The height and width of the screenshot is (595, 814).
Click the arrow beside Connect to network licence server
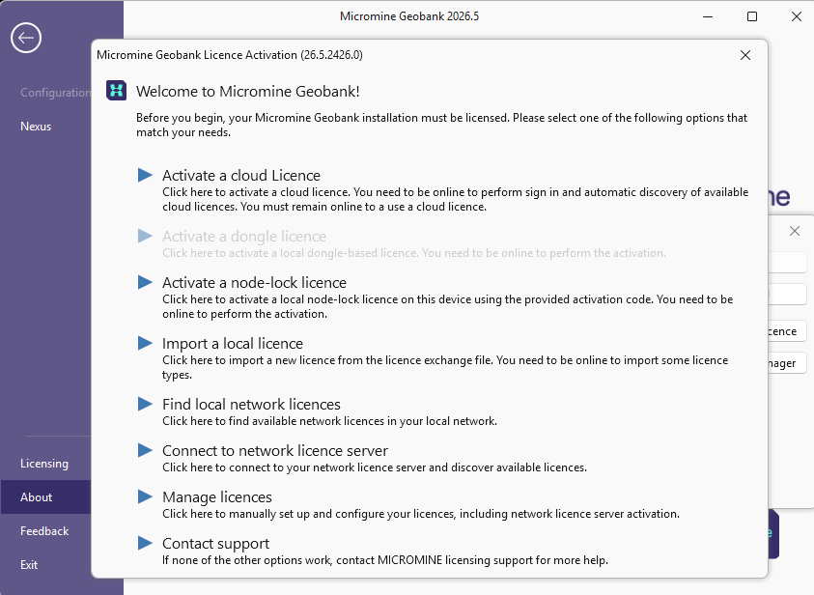point(145,450)
